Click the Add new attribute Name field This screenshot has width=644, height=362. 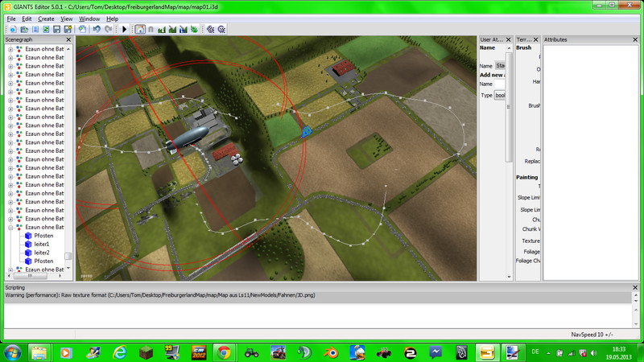click(500, 84)
